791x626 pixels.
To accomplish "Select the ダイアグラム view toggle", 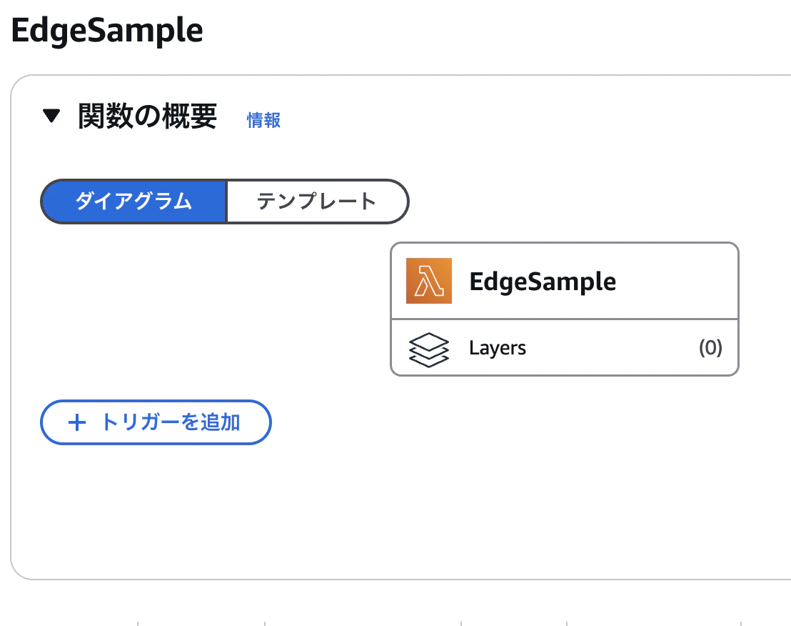I will pos(133,202).
